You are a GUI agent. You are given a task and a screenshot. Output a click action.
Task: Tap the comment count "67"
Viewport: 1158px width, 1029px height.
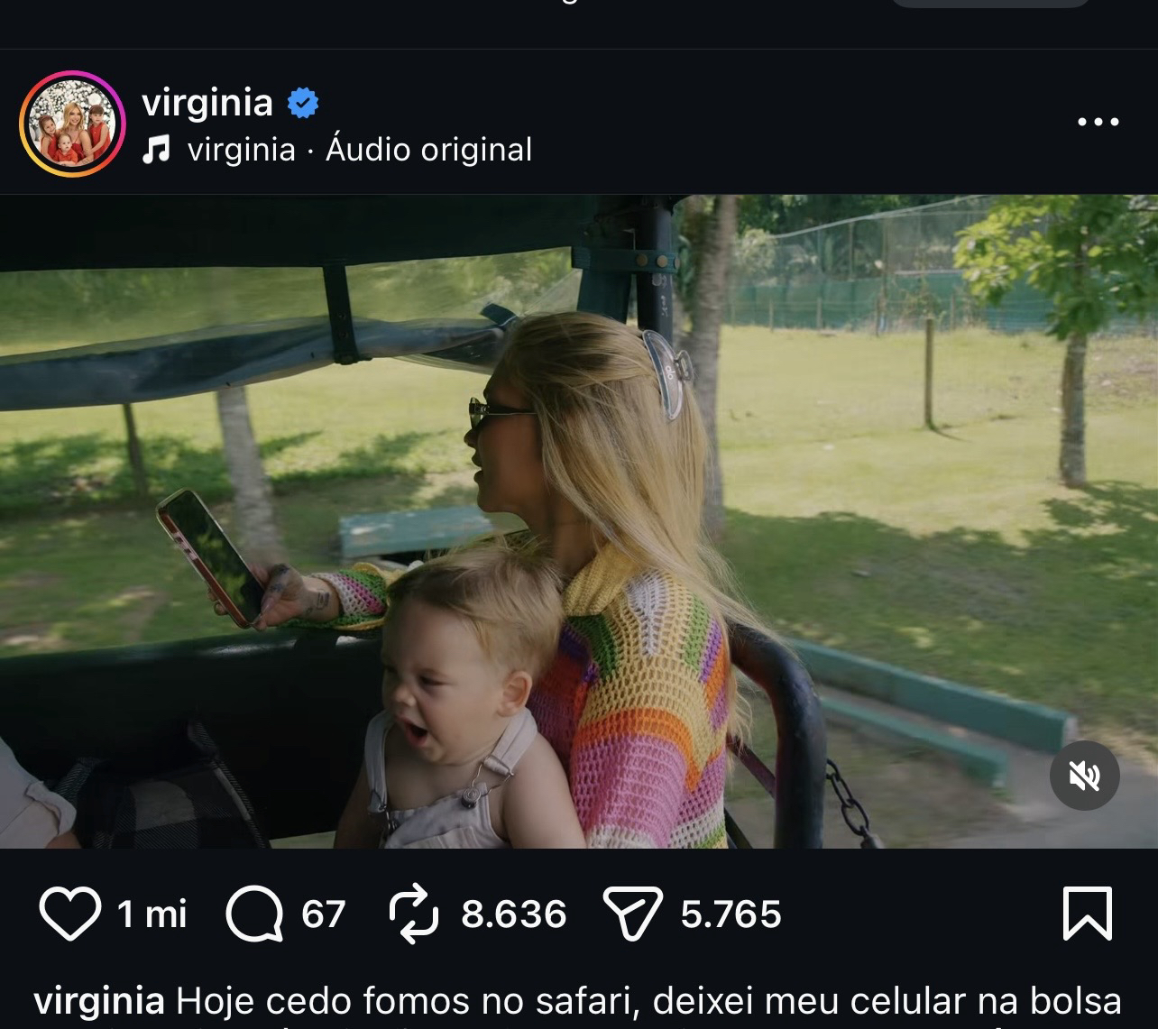coord(323,914)
